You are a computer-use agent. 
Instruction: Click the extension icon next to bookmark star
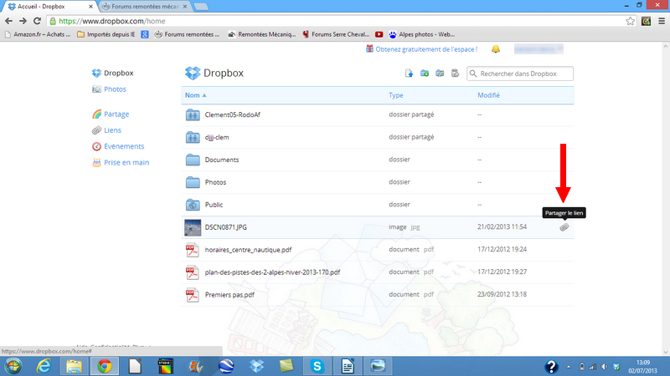tap(646, 21)
